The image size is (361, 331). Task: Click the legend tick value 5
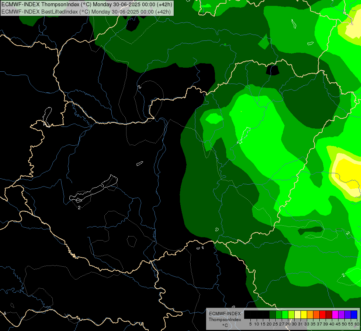click(x=250, y=324)
